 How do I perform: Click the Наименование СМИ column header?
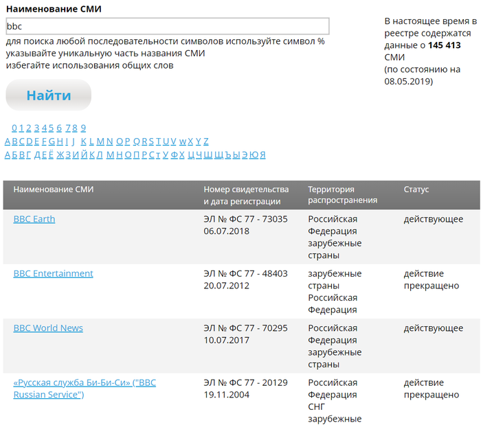[x=53, y=189]
